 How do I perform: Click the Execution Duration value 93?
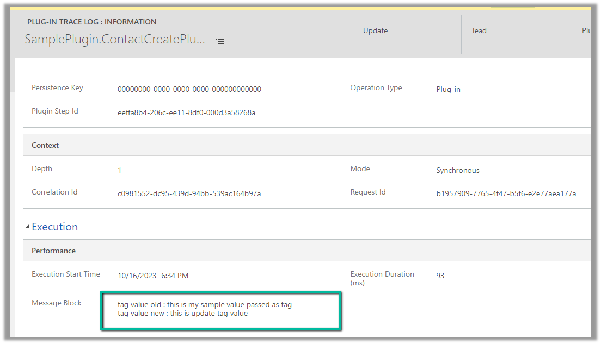click(440, 276)
